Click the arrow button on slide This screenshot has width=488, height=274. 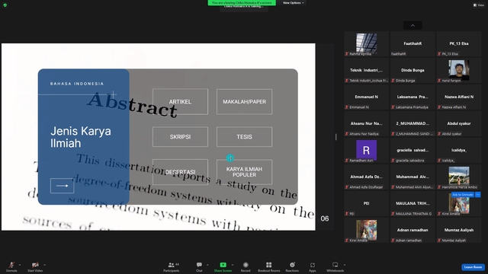63,186
